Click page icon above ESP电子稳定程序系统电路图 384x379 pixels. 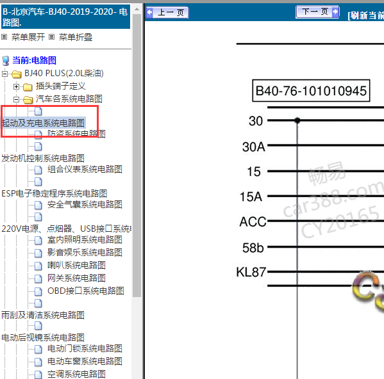(x=38, y=182)
